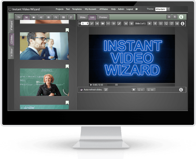196x159 pixels.
Task: Toggle Auto-refresh slides checkbox
Action: click(81, 90)
